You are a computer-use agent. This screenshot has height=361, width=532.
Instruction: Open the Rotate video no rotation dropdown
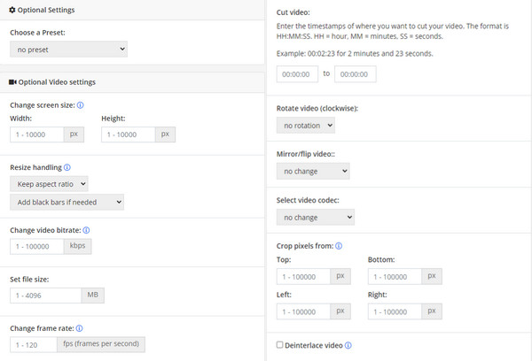click(x=306, y=126)
